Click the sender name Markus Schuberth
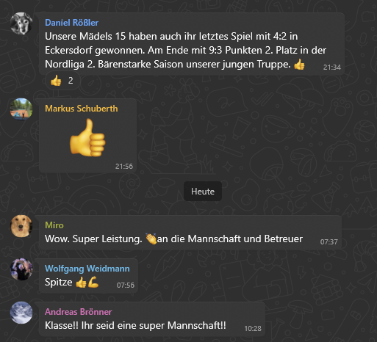Screen dimensions: 377x342 pyautogui.click(x=82, y=109)
